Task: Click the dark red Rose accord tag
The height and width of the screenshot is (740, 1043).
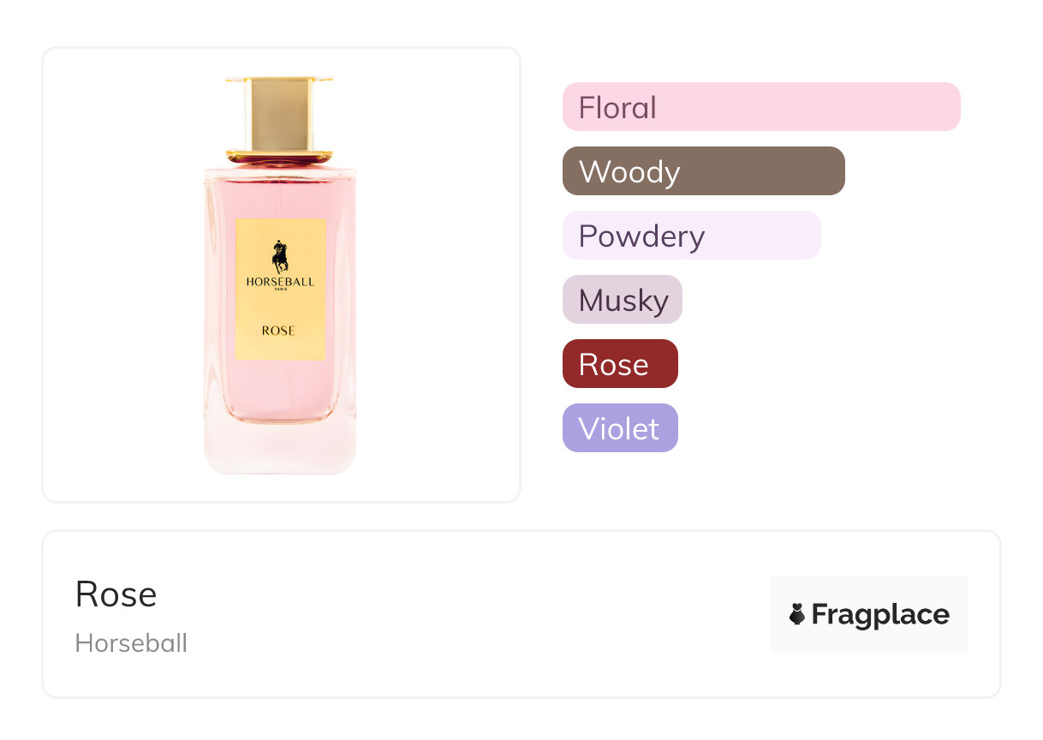Action: click(620, 364)
